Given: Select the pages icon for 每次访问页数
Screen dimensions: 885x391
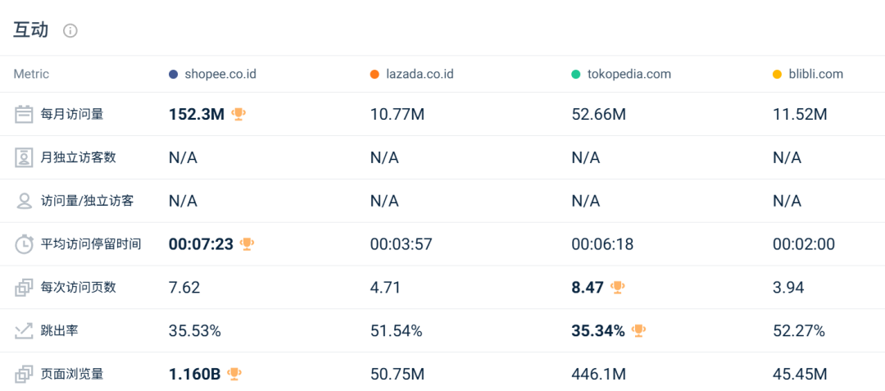Looking at the screenshot, I should tap(24, 288).
